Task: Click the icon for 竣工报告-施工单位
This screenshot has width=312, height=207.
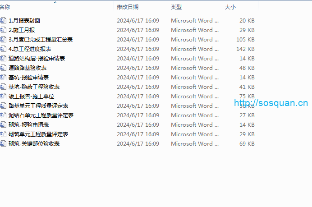Action: [4, 96]
